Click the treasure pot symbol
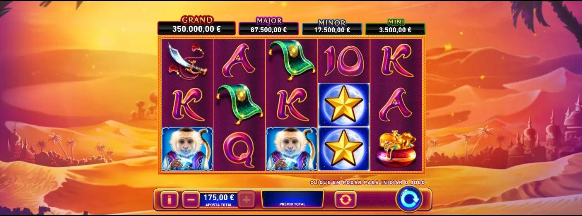582x216 pixels. pos(396,149)
